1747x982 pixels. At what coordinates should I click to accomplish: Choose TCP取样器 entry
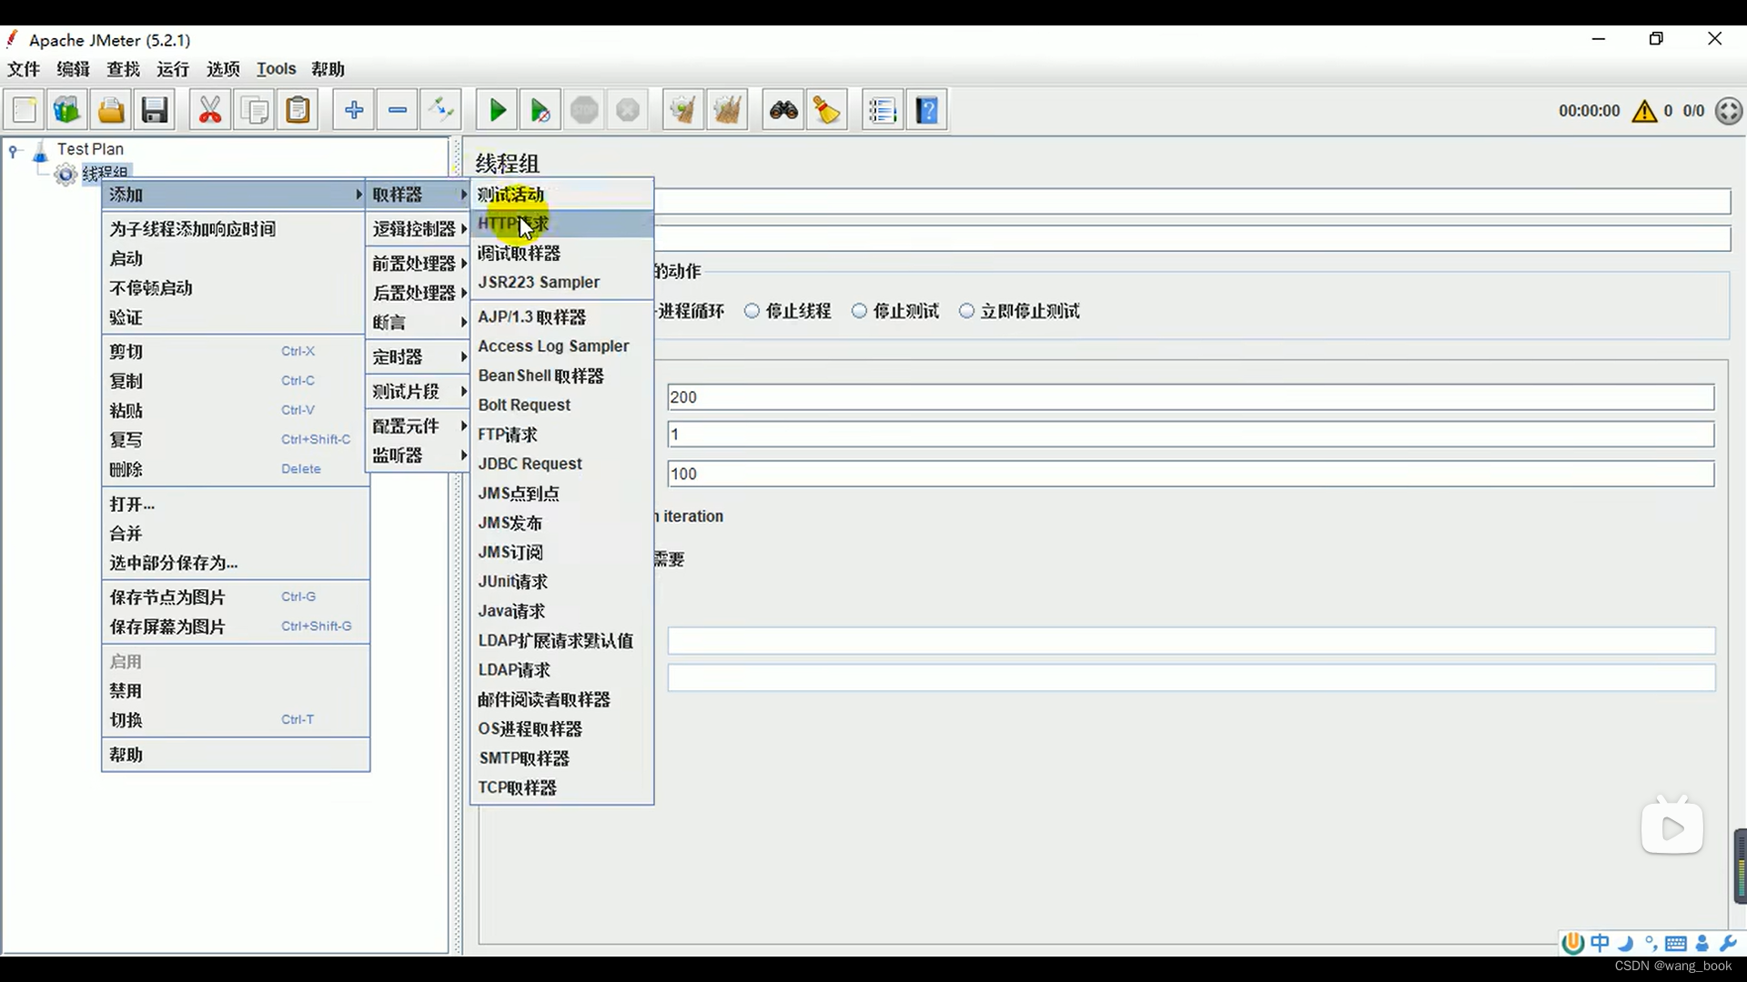(561, 788)
